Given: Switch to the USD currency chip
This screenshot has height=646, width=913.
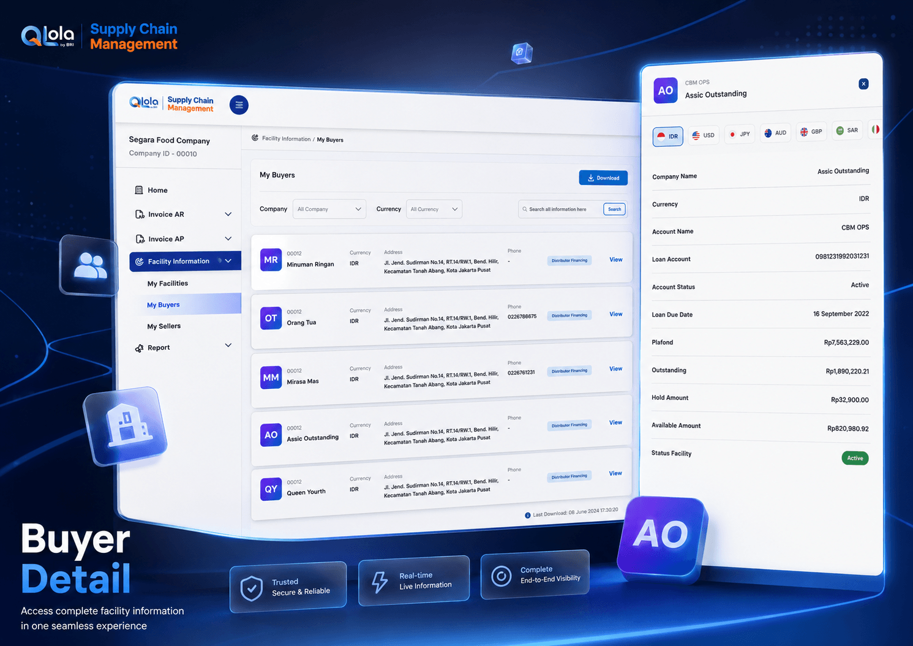Looking at the screenshot, I should (x=703, y=135).
